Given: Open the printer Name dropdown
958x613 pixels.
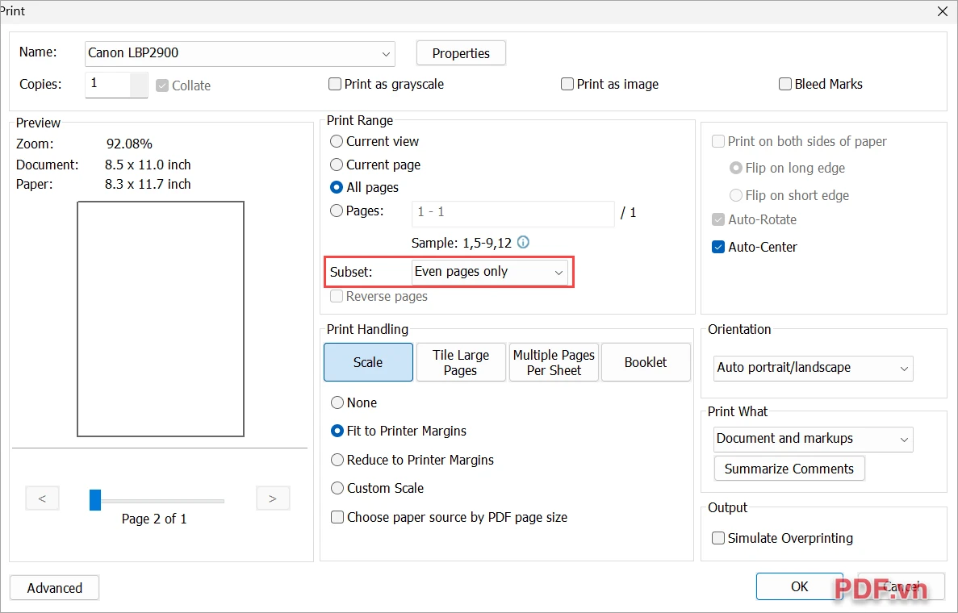Looking at the screenshot, I should (x=240, y=54).
